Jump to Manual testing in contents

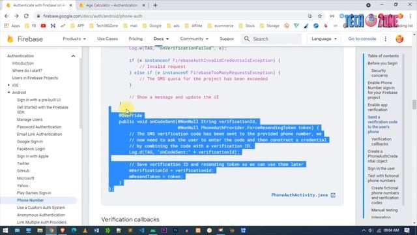[x=384, y=210]
